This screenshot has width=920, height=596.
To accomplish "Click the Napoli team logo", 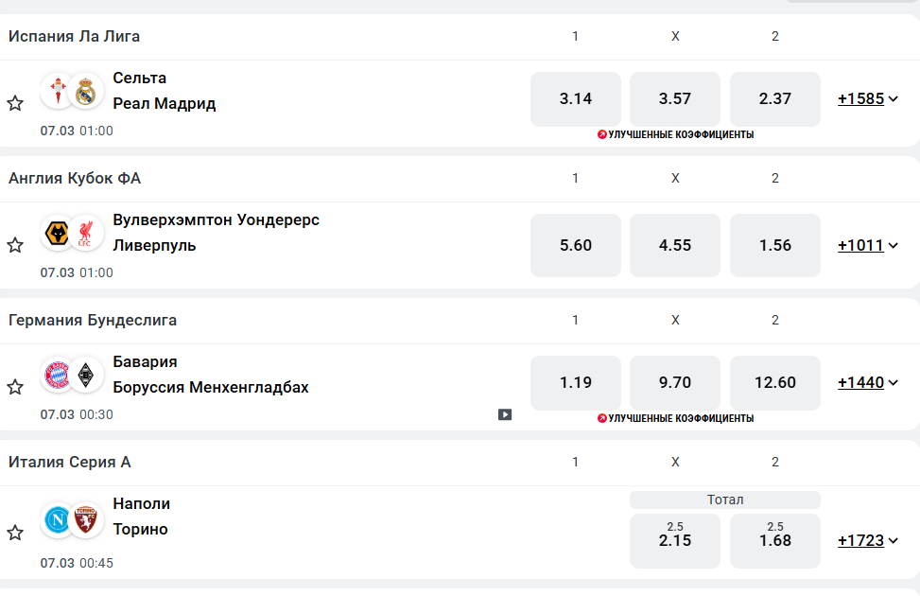I will 58,521.
